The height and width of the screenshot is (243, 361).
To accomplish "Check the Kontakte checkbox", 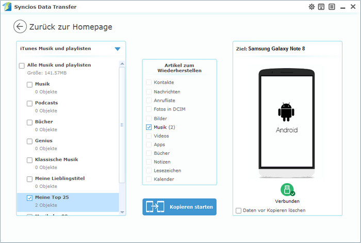I will coord(149,82).
